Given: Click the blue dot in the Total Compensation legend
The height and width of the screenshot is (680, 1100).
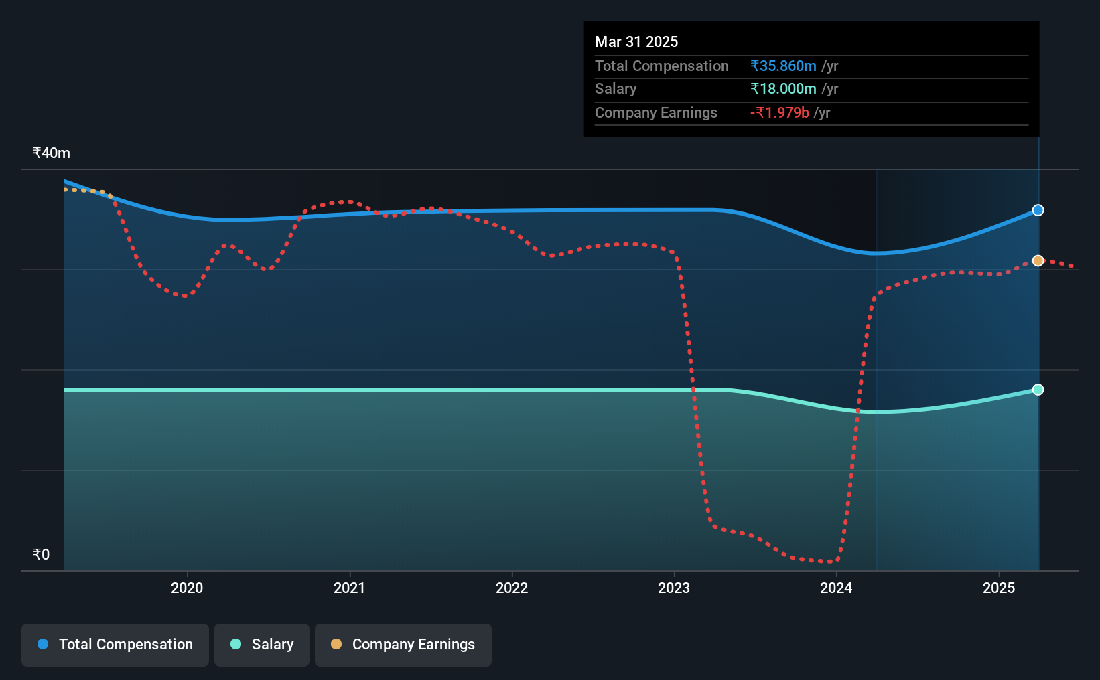Looking at the screenshot, I should (x=43, y=644).
